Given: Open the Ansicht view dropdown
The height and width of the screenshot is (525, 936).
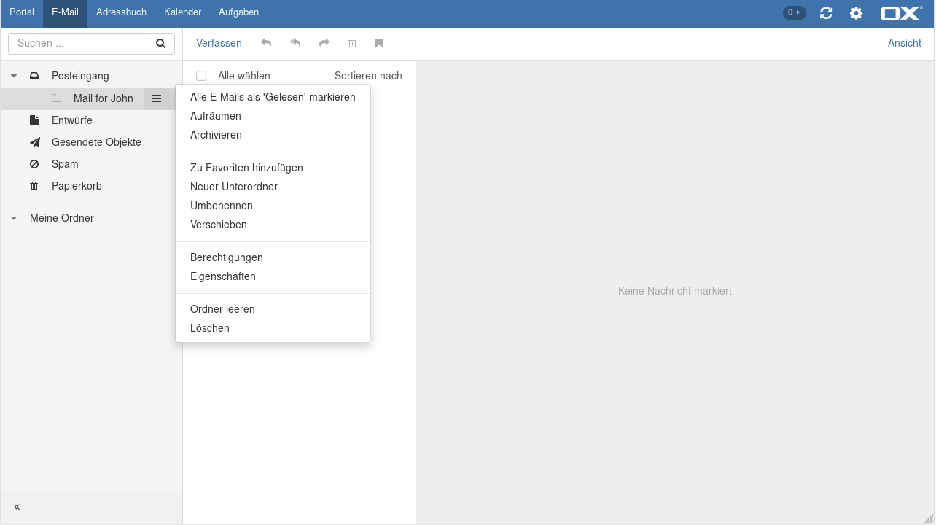Looking at the screenshot, I should click(x=904, y=43).
